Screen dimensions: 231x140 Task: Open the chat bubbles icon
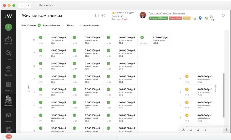(194, 18)
